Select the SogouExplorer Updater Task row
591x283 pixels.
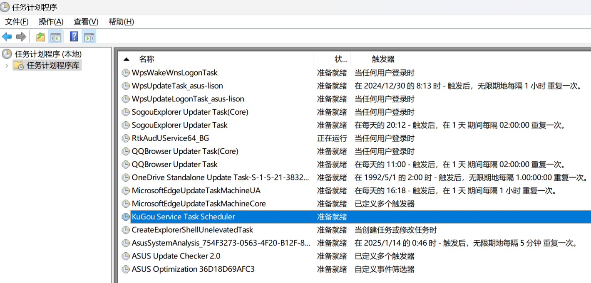pos(179,125)
